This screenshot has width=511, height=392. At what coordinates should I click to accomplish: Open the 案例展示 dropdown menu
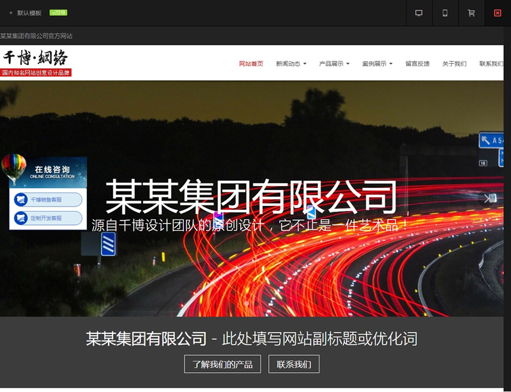374,63
